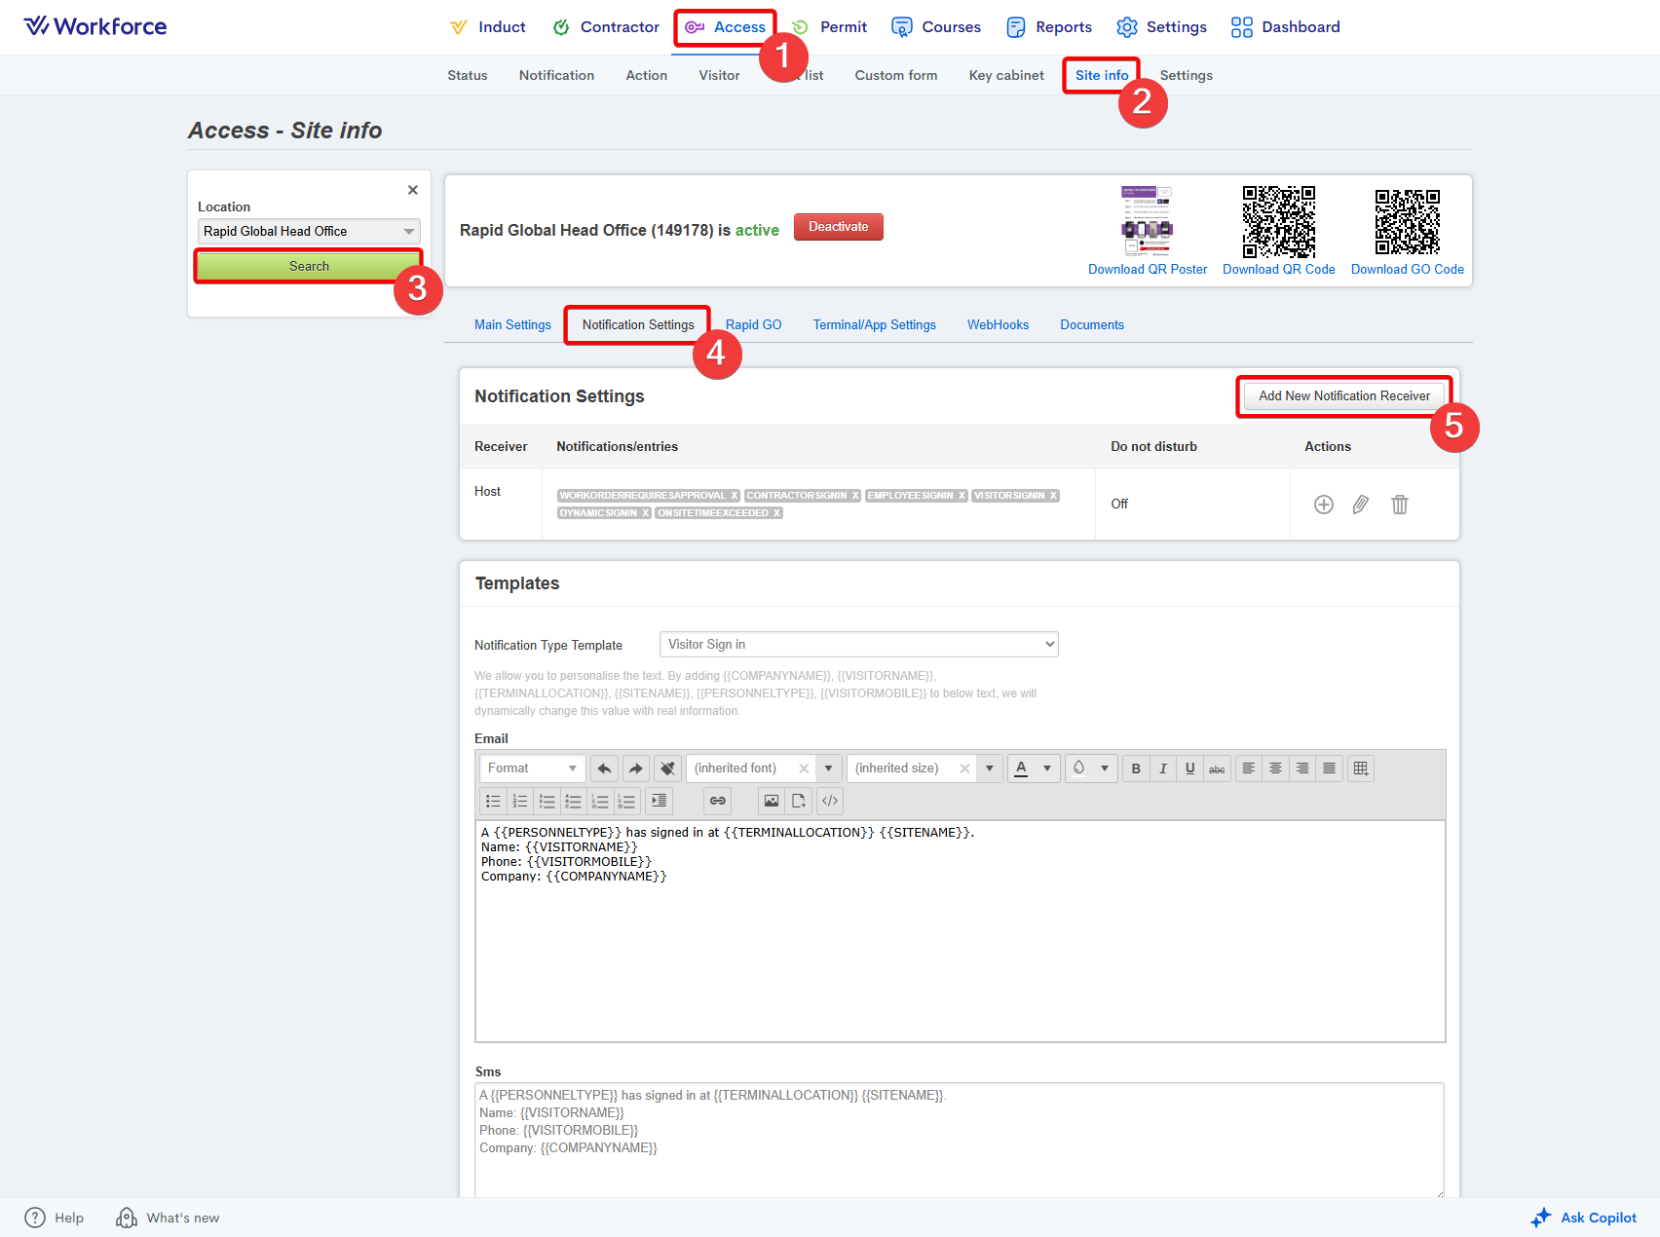Toggle bold formatting in email editor
This screenshot has width=1660, height=1237.
1136,768
